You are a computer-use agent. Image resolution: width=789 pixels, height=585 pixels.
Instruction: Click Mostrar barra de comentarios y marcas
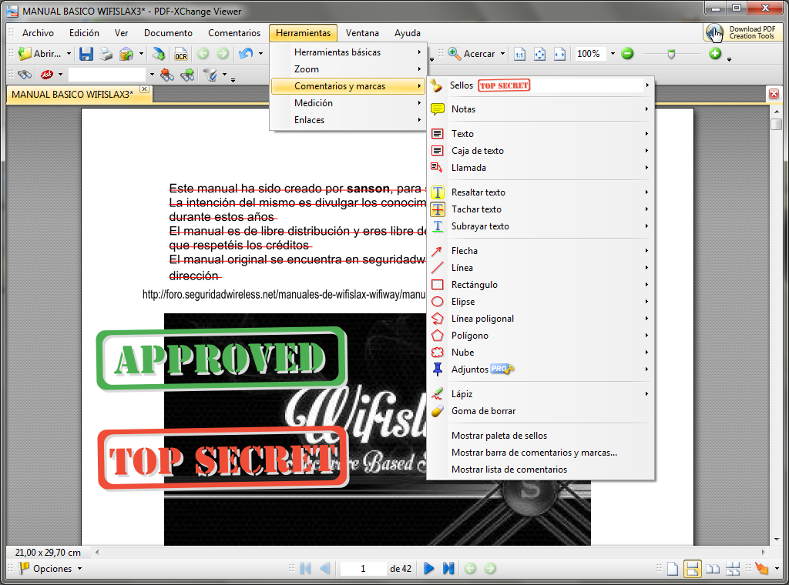tap(540, 453)
